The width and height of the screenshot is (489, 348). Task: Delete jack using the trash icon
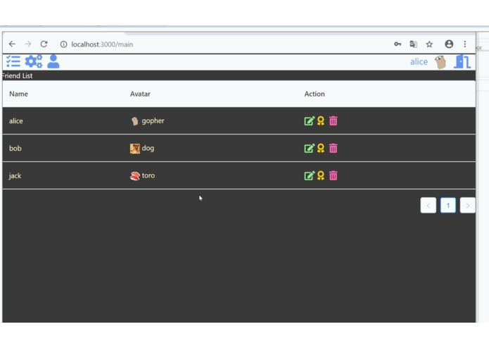pyautogui.click(x=334, y=175)
